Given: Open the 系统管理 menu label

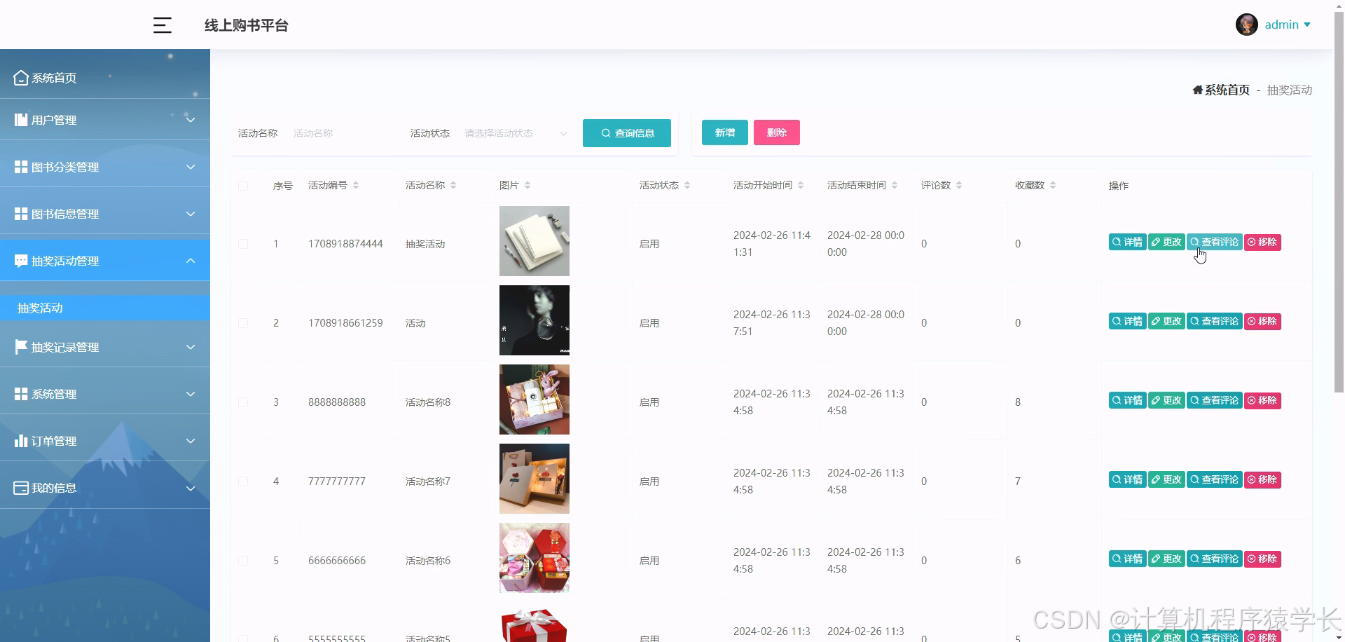Looking at the screenshot, I should point(54,394).
